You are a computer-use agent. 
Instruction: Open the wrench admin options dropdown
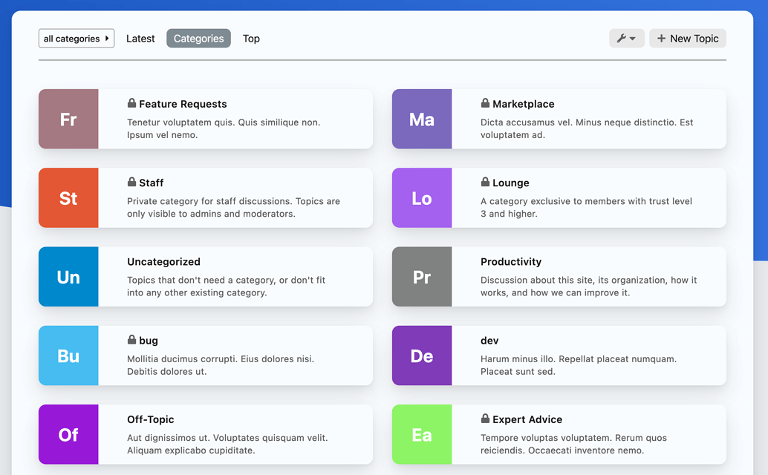pos(626,39)
